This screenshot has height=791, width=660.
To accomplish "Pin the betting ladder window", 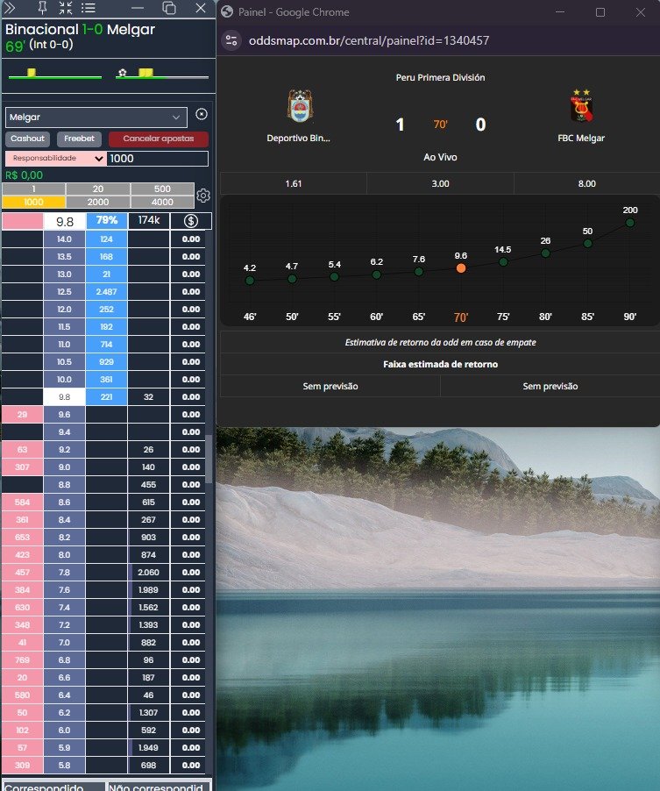I will tap(43, 8).
